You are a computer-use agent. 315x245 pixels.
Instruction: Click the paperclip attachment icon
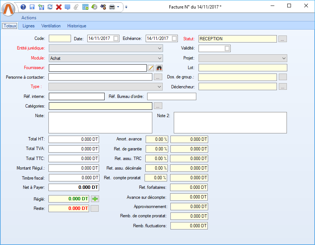(x=76, y=7)
